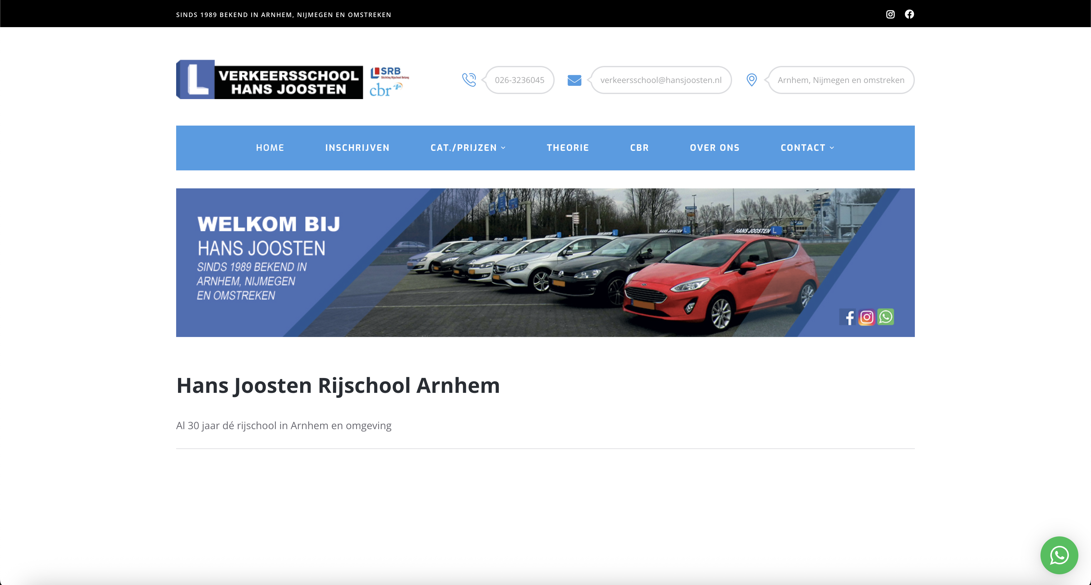The width and height of the screenshot is (1091, 585).
Task: Click the Verkeersschool Hans Joosten logo
Action: [x=269, y=80]
